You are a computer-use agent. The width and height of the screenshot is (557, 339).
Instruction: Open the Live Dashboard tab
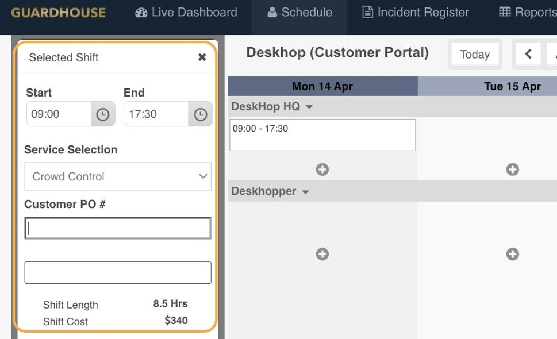click(x=186, y=13)
